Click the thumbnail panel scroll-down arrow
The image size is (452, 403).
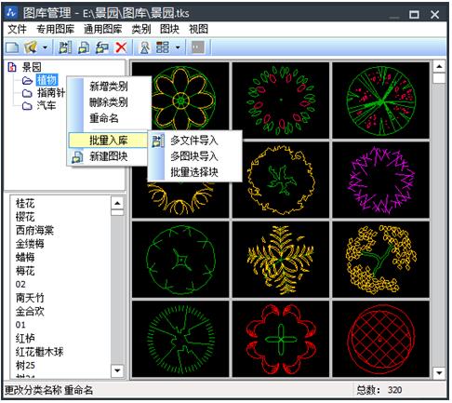pyautogui.click(x=439, y=372)
